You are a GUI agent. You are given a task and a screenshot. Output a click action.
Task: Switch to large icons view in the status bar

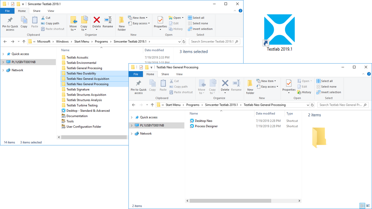(x=368, y=206)
